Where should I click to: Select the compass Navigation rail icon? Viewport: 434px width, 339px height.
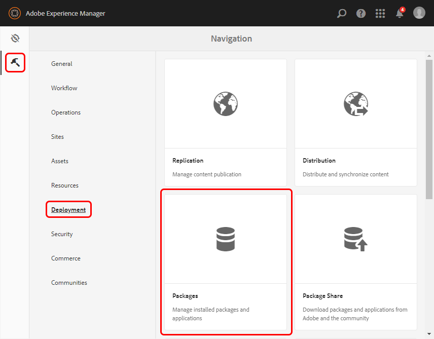[x=15, y=38]
